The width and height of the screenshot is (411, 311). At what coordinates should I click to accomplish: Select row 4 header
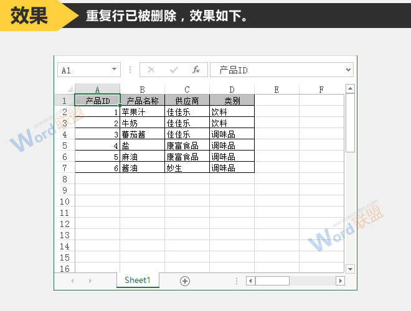(65, 134)
